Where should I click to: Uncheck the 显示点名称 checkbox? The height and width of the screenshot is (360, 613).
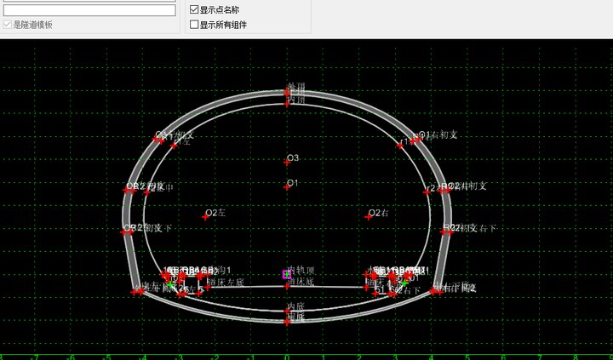click(194, 9)
